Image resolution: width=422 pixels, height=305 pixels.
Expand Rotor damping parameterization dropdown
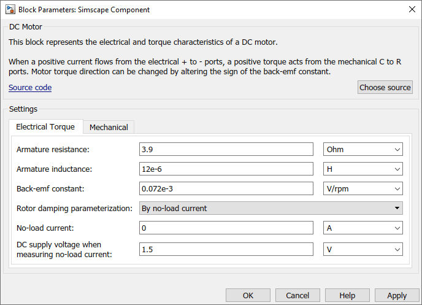click(270, 208)
